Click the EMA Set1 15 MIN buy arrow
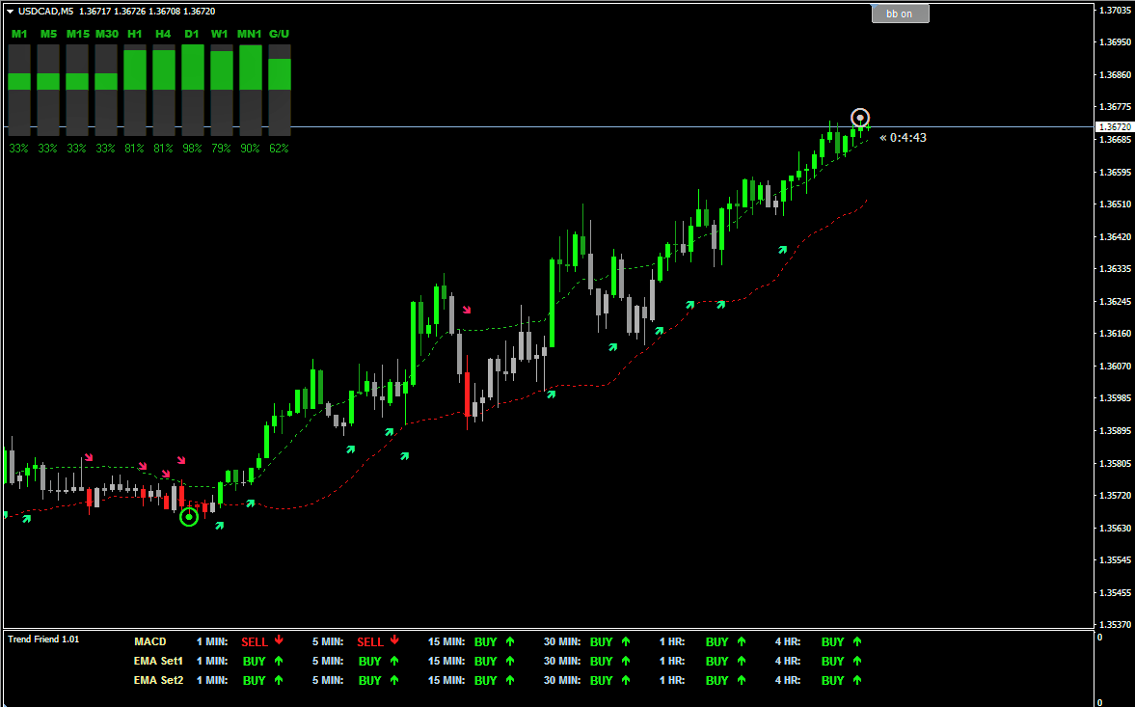This screenshot has height=707, width=1135. pyautogui.click(x=509, y=661)
